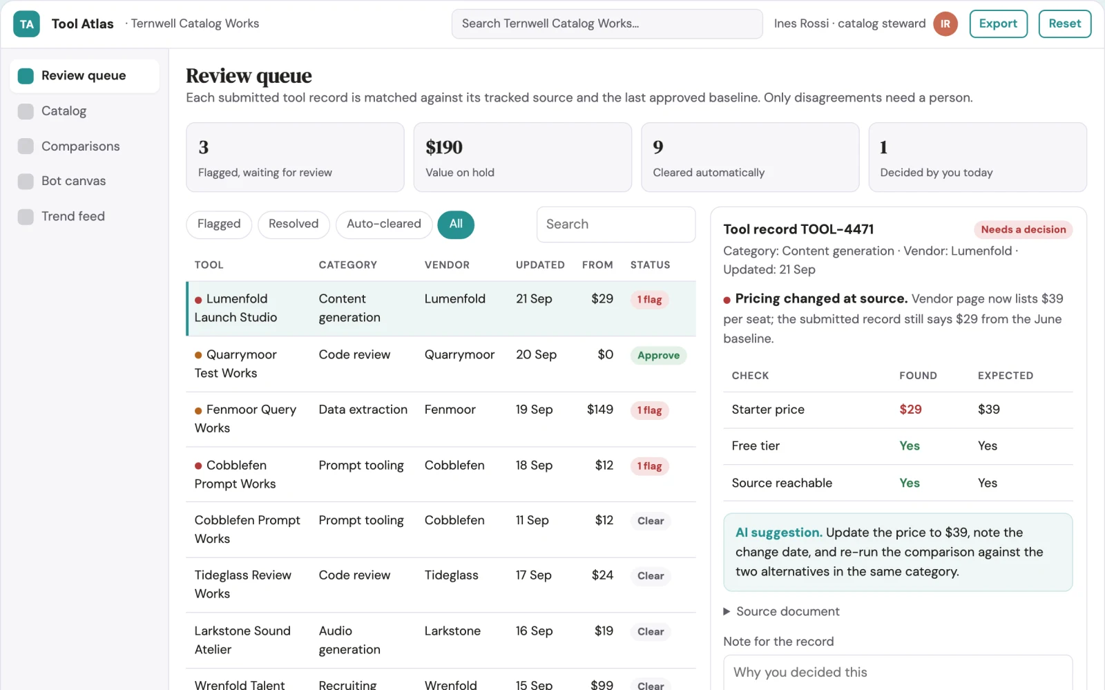
Task: Go to the Catalog page
Action: (84, 111)
